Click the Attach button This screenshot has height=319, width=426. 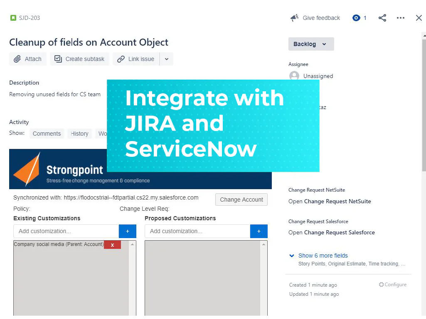[28, 59]
